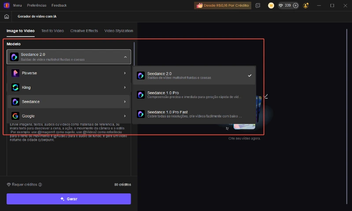The height and width of the screenshot is (211, 352).
Task: Collapse the Seedance 2.0 model dropdown
Action: tap(125, 57)
